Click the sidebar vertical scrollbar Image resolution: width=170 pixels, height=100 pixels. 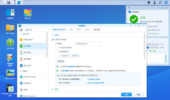point(47,44)
